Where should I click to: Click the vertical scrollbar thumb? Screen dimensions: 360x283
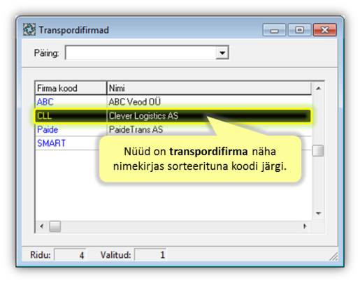pos(318,151)
